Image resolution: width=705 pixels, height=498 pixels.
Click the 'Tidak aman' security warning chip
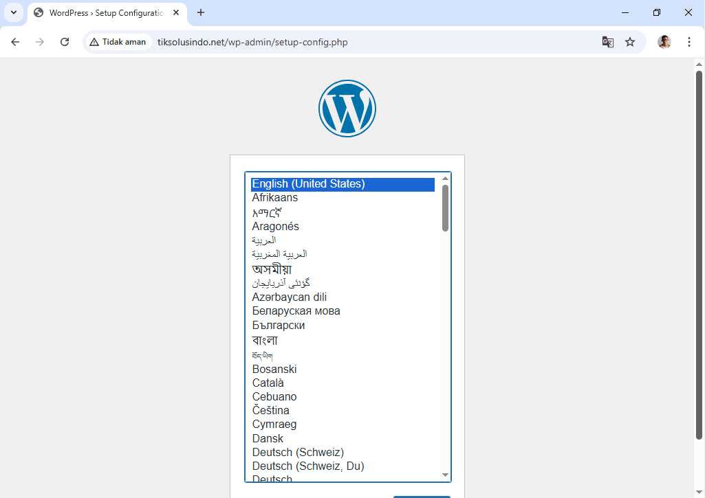click(x=118, y=42)
